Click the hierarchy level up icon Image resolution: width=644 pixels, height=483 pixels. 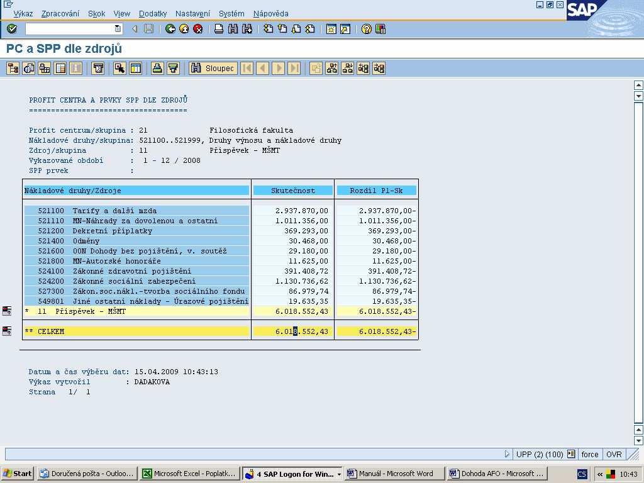(x=331, y=68)
